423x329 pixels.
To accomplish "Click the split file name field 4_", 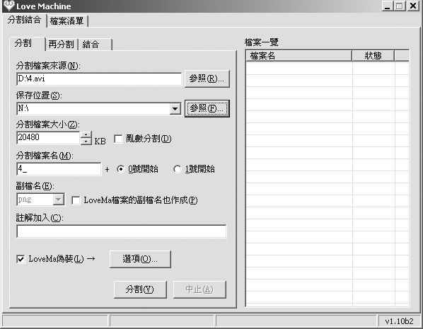I will tap(59, 169).
